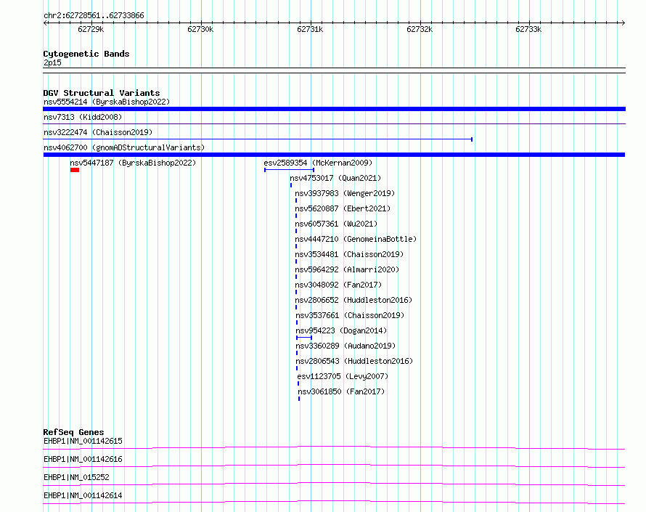Open the nsv7313 (Kidd2008) variant label
This screenshot has width=646, height=512.
click(x=83, y=117)
